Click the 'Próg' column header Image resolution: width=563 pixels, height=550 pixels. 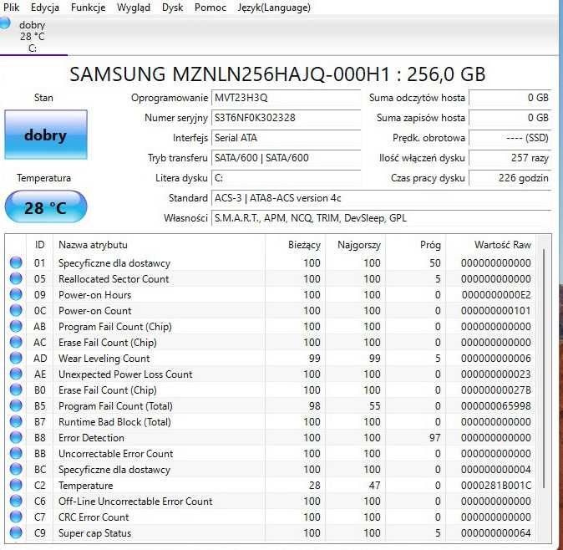click(430, 245)
